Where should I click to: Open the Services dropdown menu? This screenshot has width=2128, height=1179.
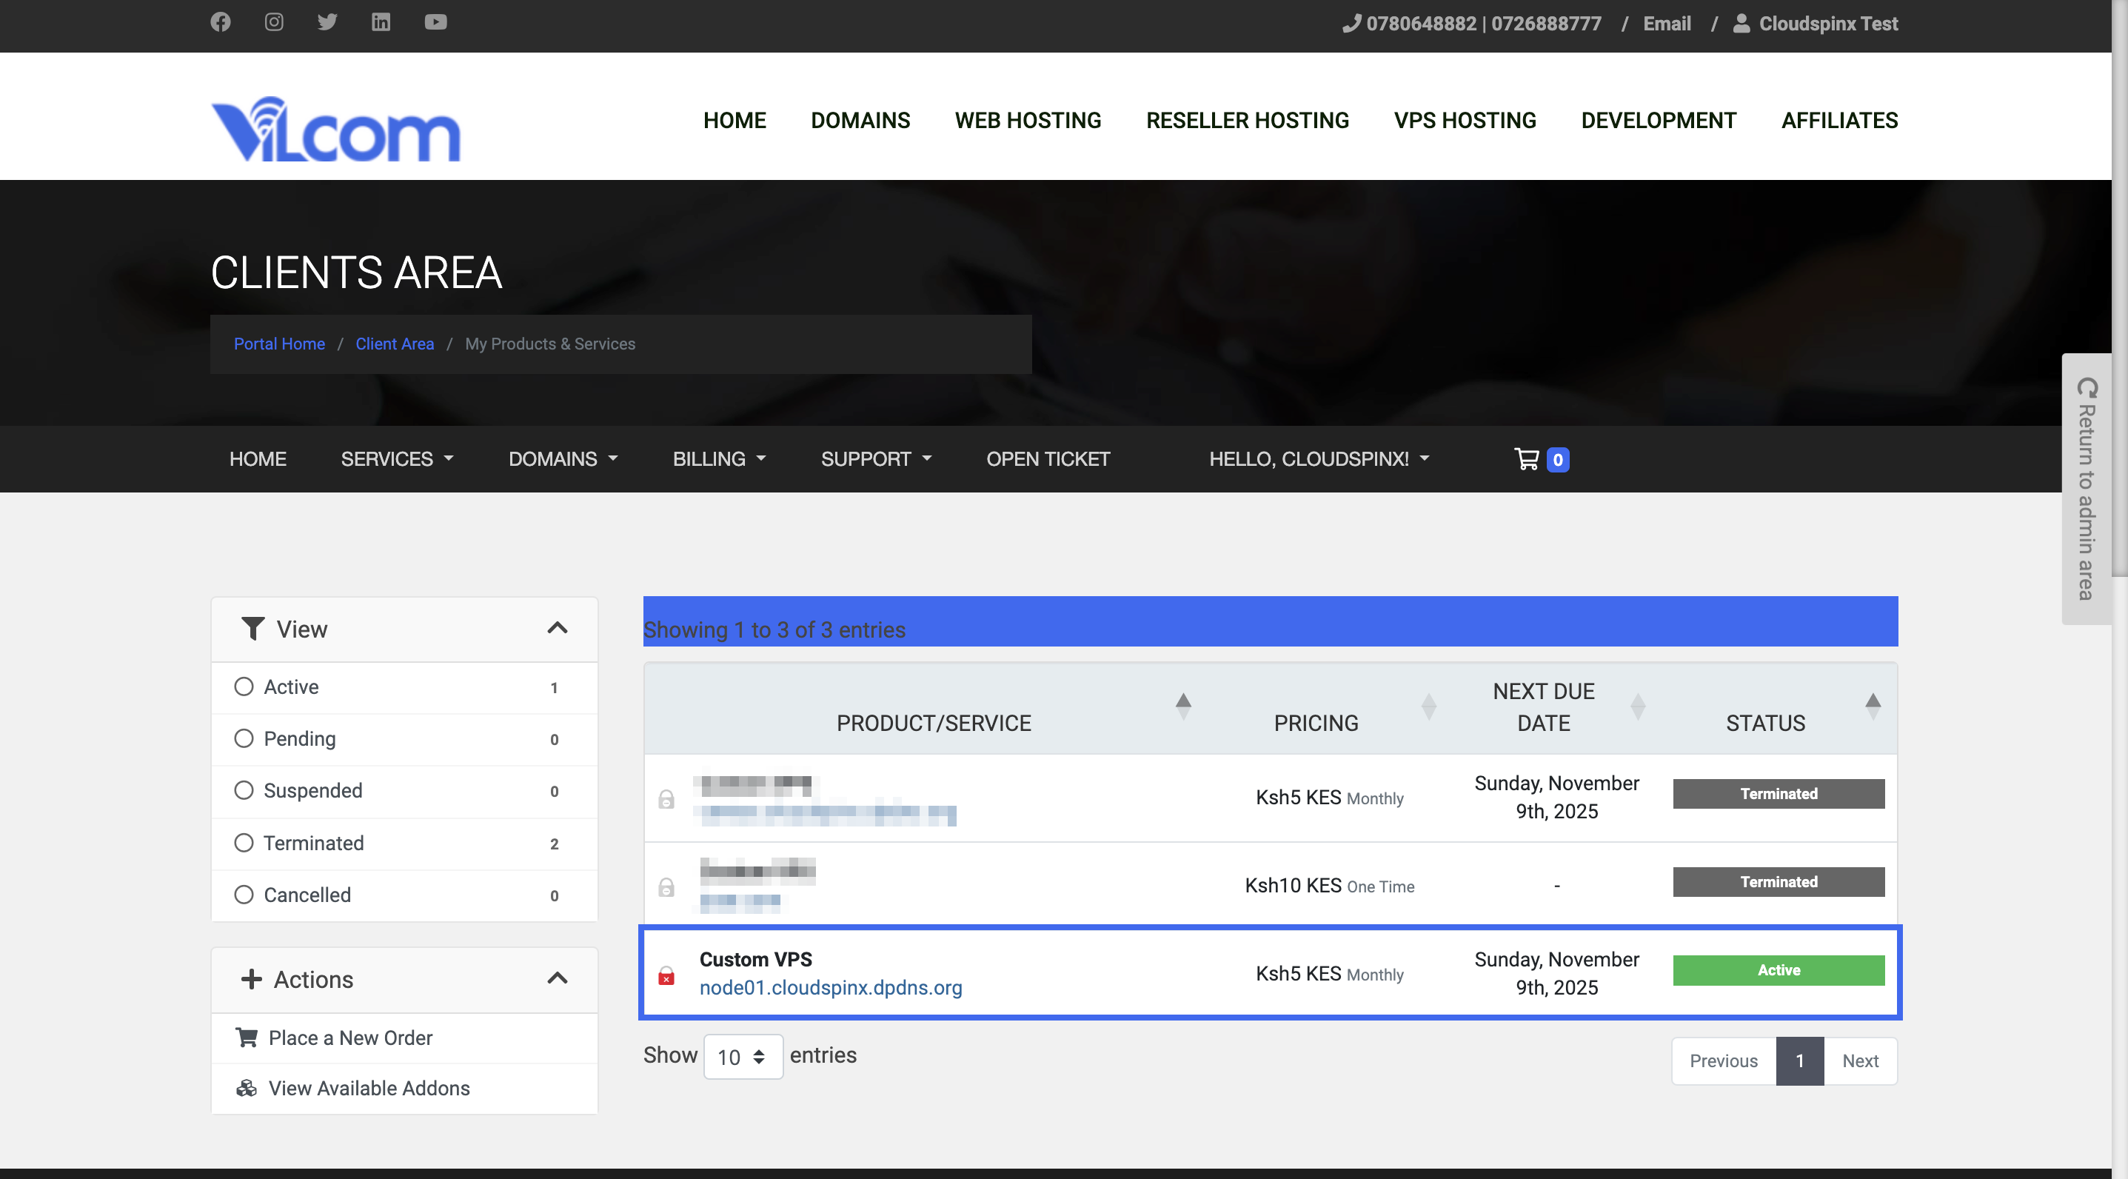(x=398, y=459)
